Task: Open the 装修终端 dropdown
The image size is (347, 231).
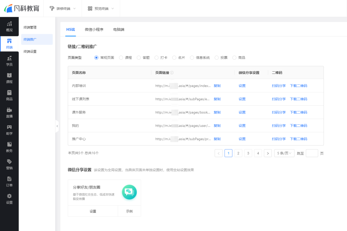Action: point(62,9)
